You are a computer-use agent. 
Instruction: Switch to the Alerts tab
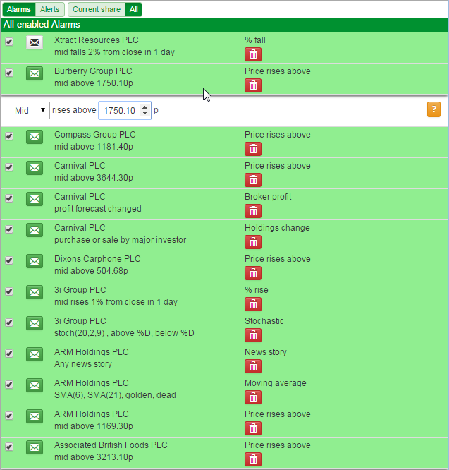pyautogui.click(x=49, y=9)
